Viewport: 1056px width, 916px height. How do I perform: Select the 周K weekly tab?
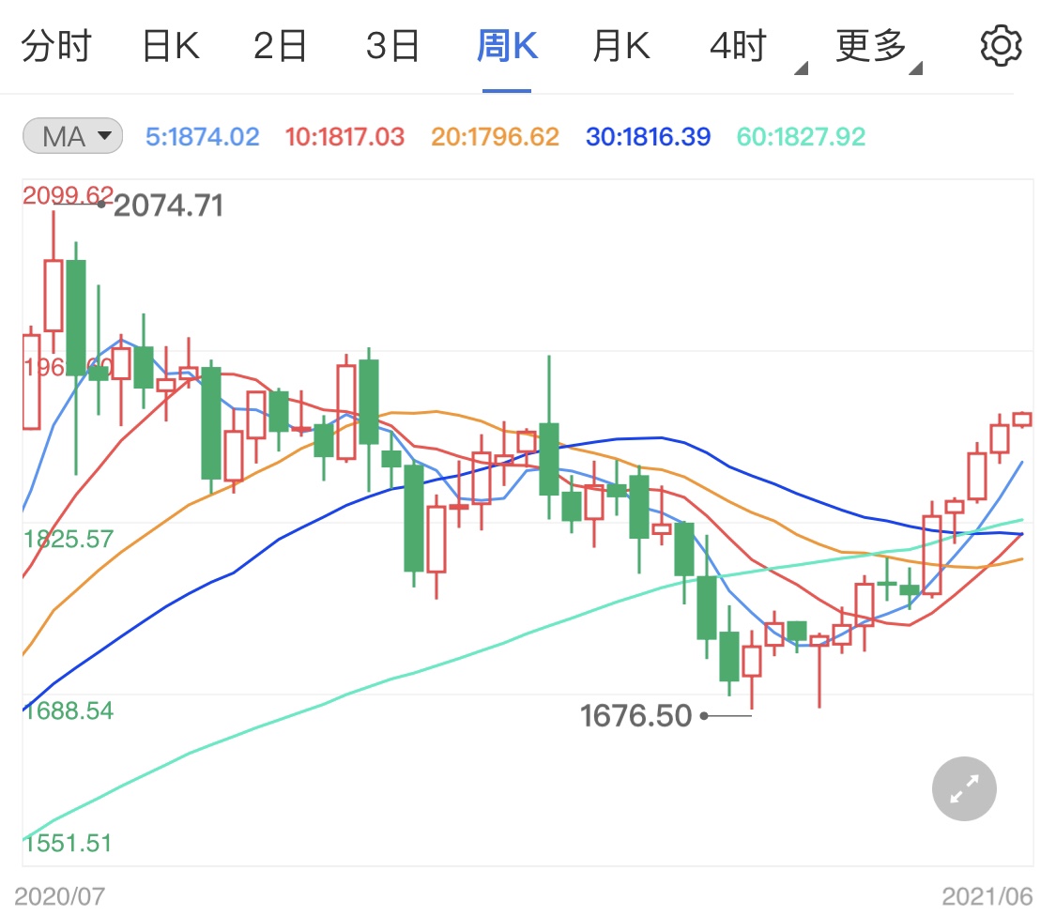(507, 46)
